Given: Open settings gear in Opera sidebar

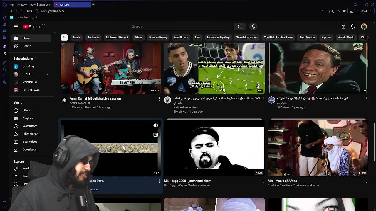Looking at the screenshot, I should (x=5, y=82).
